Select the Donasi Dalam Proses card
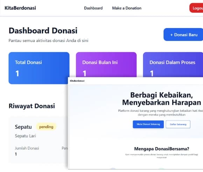 click(173, 64)
